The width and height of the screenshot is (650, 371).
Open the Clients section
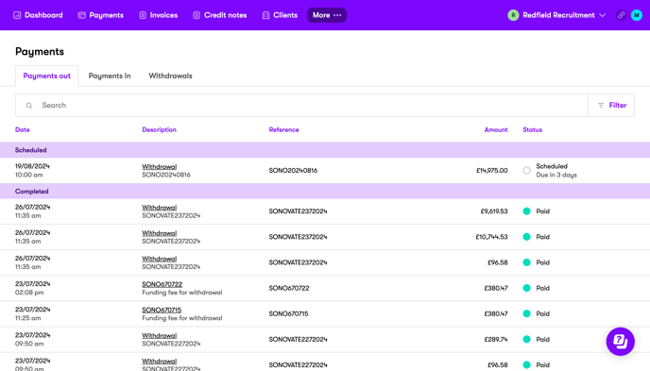point(280,15)
